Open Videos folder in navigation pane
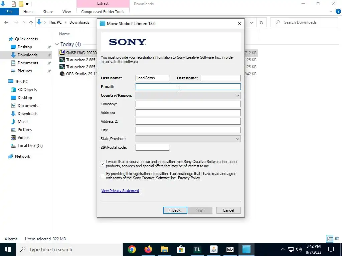Viewport: 342px width, 256px height. point(23,138)
